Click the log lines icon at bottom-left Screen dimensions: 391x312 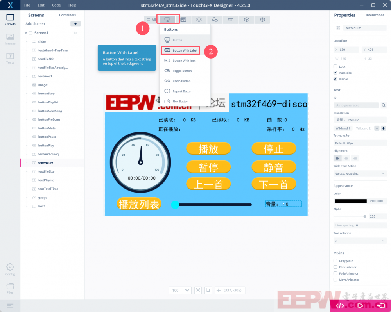10,305
